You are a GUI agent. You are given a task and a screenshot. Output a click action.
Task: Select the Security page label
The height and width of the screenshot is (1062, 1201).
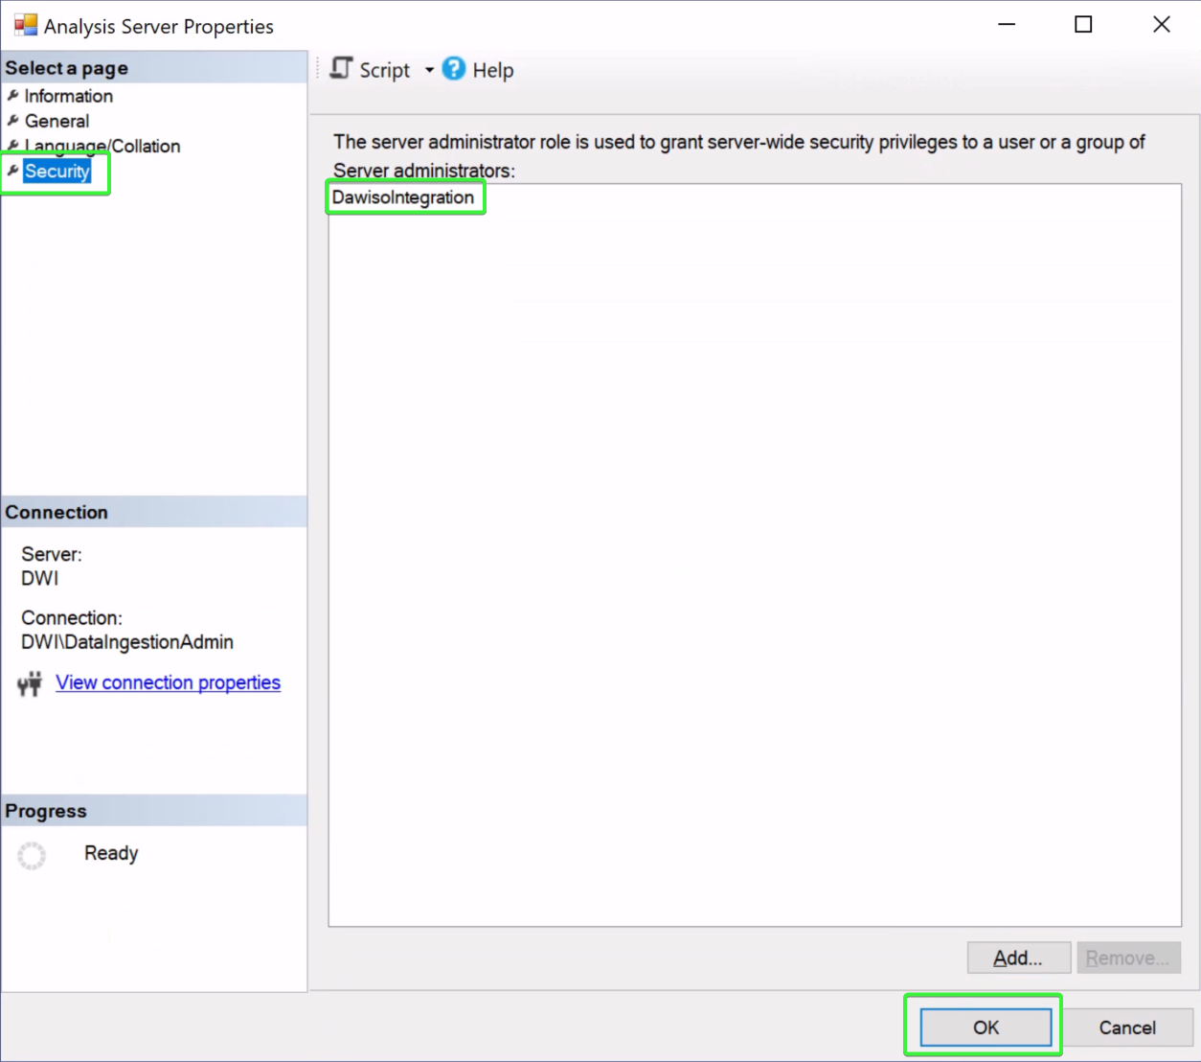tap(57, 171)
